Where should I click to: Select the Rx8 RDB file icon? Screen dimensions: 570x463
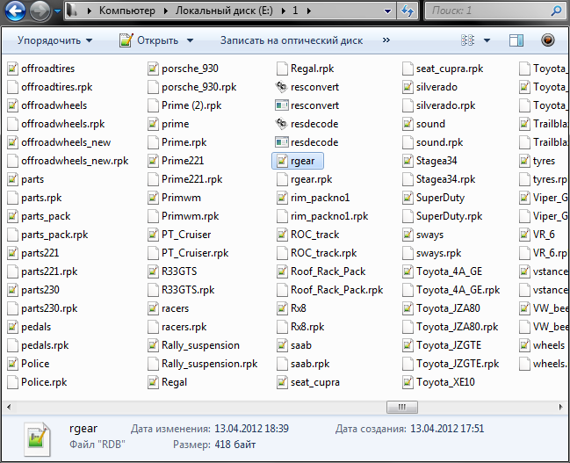282,308
